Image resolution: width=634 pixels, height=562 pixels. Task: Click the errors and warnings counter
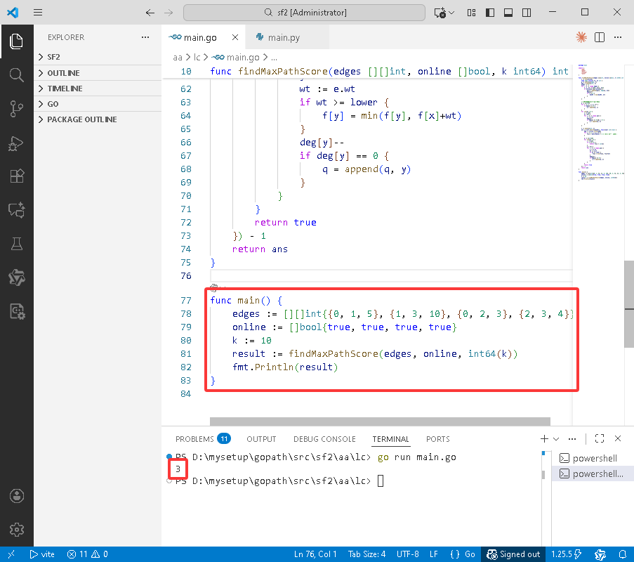tap(87, 554)
